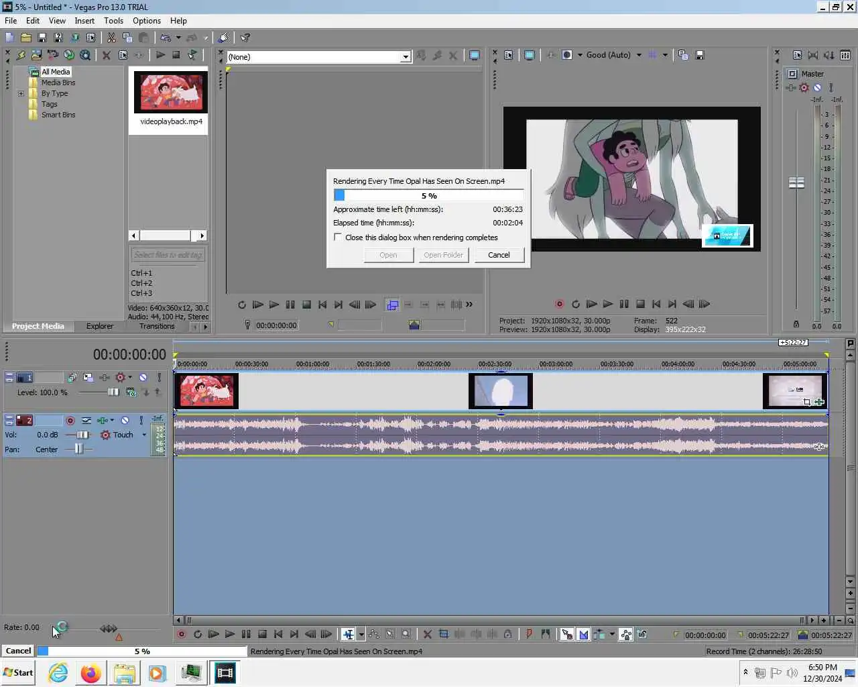Click the Import Media icon in Project Media
The image size is (858, 687).
[x=36, y=55]
